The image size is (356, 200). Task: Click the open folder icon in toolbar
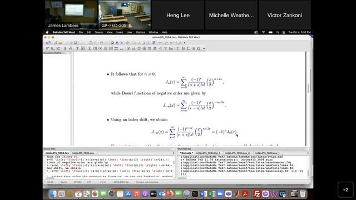55,43
